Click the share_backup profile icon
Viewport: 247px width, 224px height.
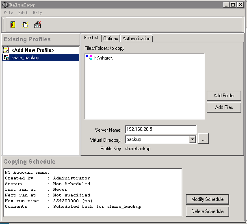click(6, 58)
